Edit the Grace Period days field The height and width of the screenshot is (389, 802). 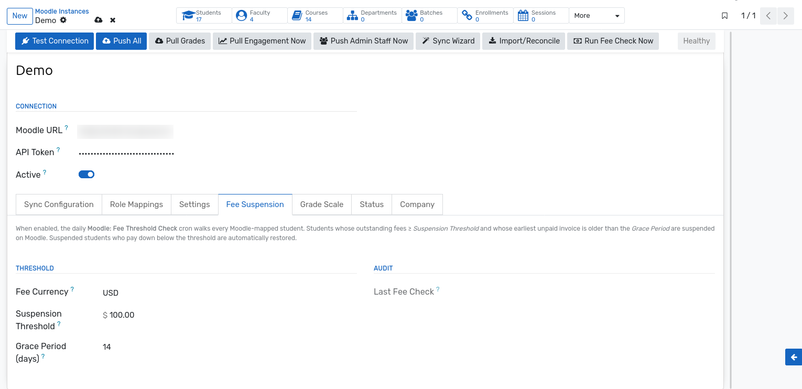[x=230, y=347]
